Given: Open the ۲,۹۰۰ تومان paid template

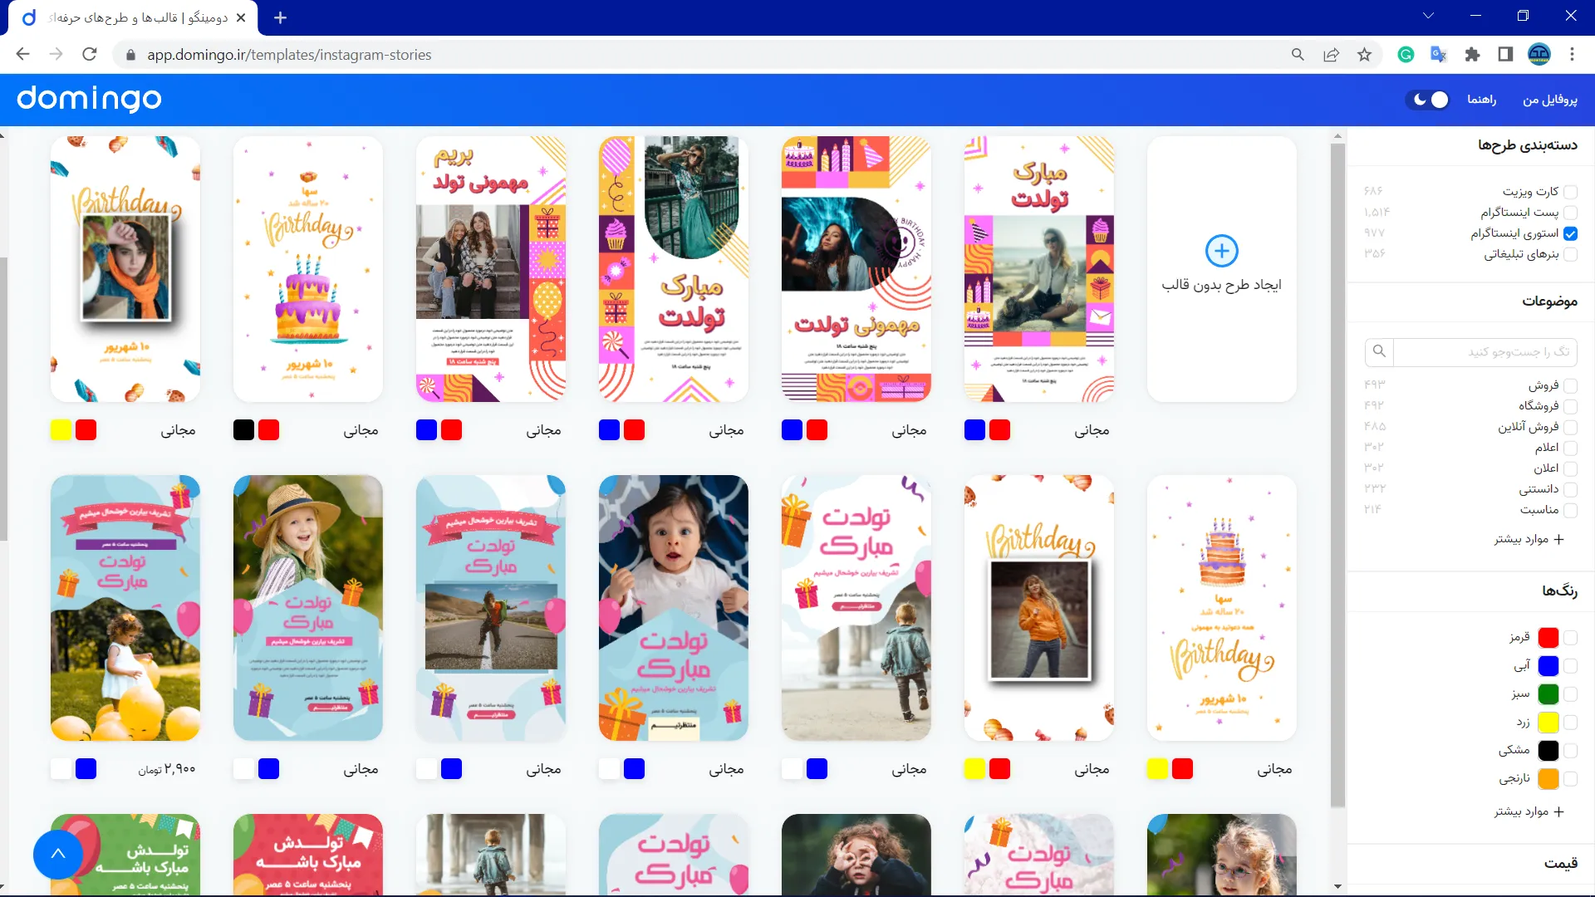Looking at the screenshot, I should pyautogui.click(x=125, y=608).
